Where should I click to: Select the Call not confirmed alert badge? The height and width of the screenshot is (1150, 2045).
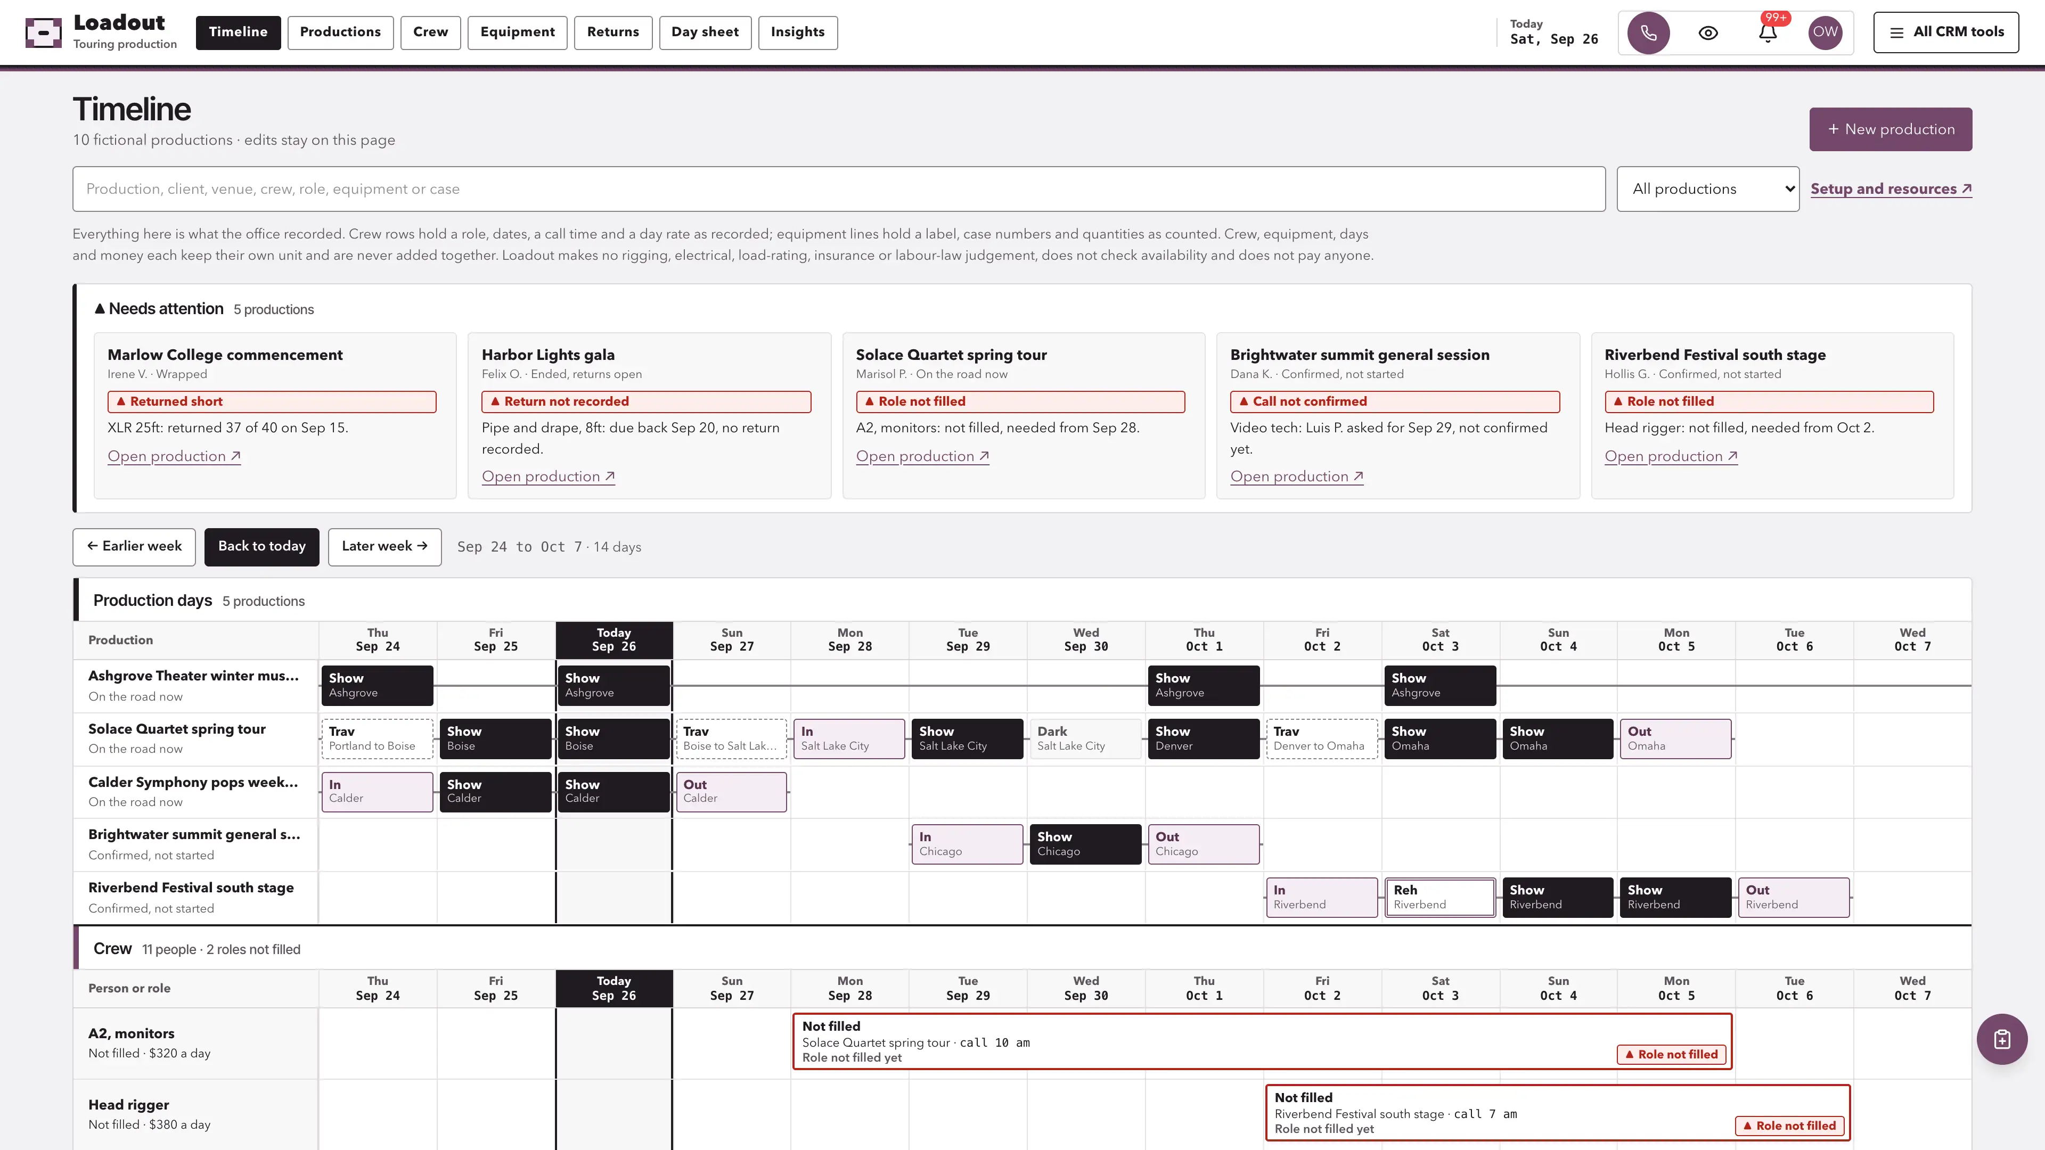[1395, 401]
